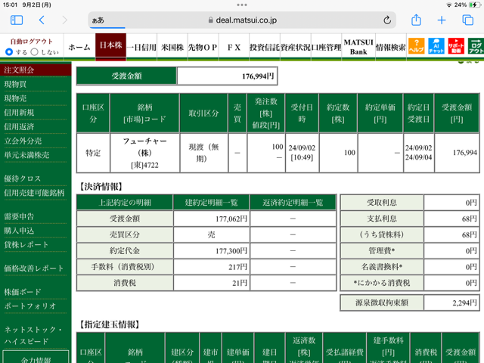Viewport: 484px width, 363px height.
Task: Open 現物売 in the sidebar
Action: 15,98
